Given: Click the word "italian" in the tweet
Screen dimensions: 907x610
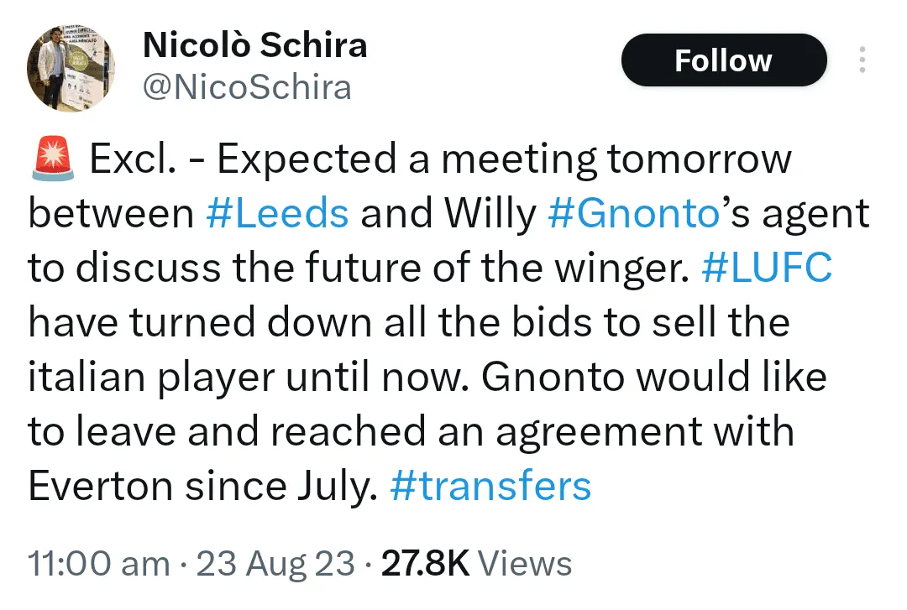Looking at the screenshot, I should 84,378.
